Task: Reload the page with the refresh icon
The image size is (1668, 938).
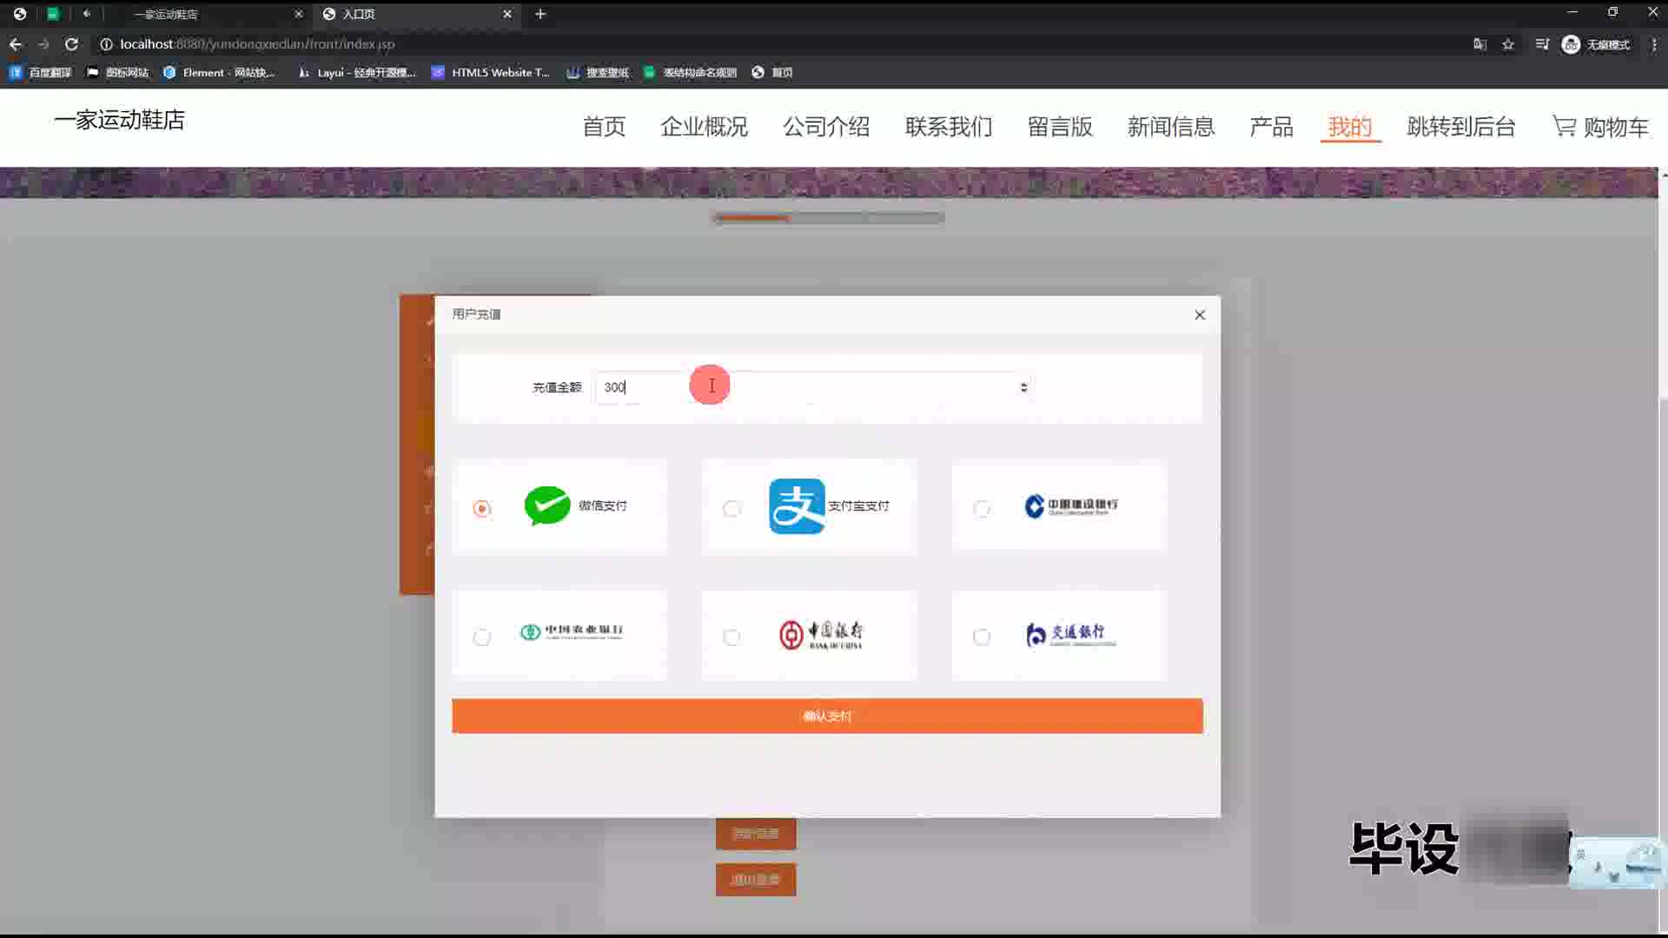Action: (x=71, y=44)
